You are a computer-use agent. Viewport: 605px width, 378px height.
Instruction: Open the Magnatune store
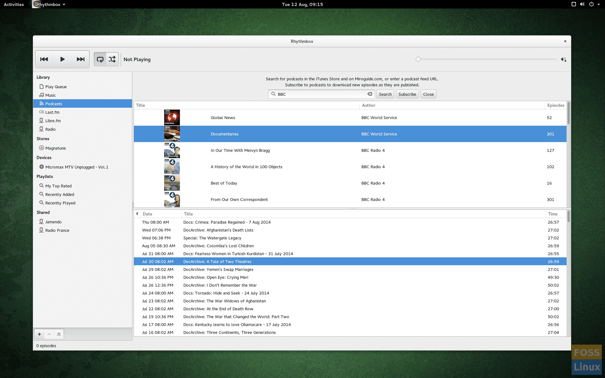point(83,148)
